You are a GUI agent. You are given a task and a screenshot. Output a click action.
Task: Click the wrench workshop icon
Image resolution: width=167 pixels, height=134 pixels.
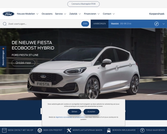[x=69, y=130]
